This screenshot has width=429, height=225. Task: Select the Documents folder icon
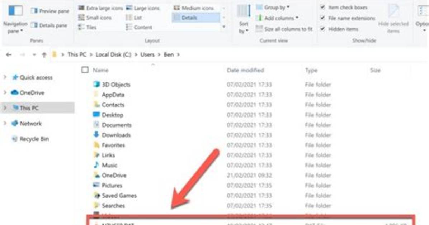[x=96, y=124]
